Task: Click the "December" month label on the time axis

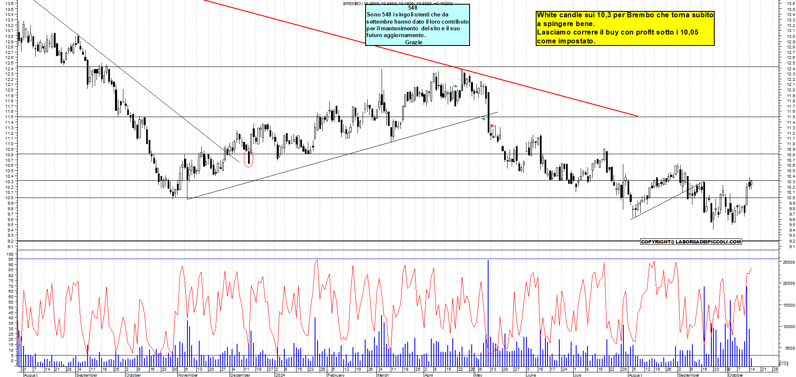Action: click(x=240, y=375)
